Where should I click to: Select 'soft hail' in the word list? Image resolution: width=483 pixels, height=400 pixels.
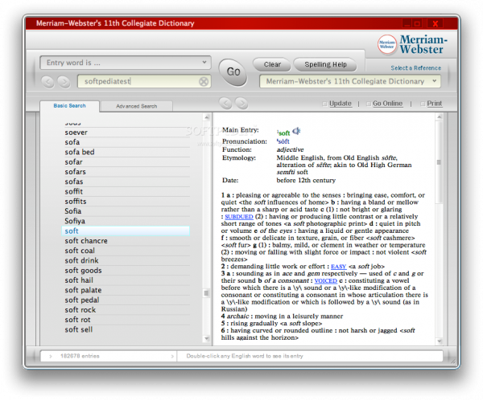[x=126, y=280]
